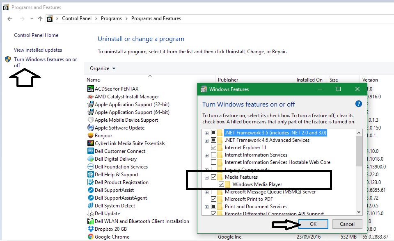Image resolution: width=394 pixels, height=241 pixels.
Task: Click the Dell Help & Support icon
Action: [90, 175]
